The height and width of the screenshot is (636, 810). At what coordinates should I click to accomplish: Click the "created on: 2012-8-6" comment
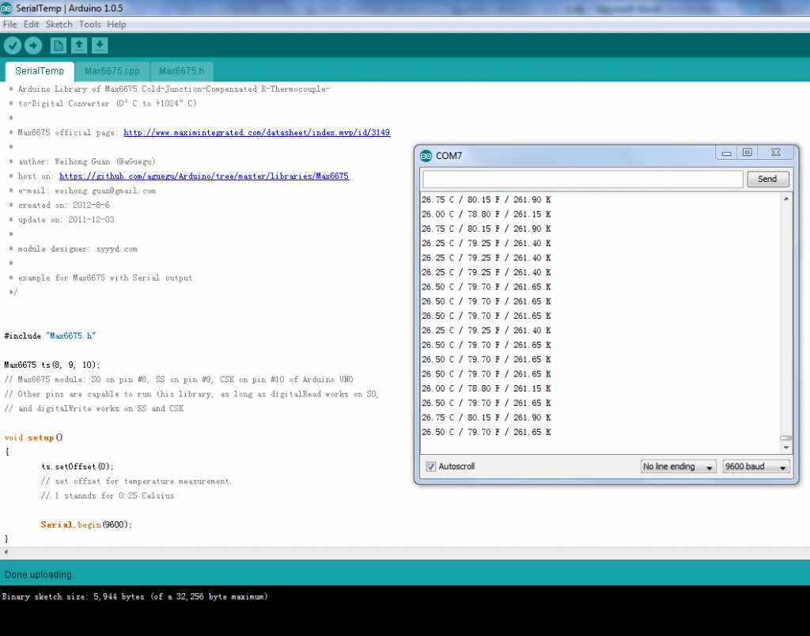click(59, 205)
